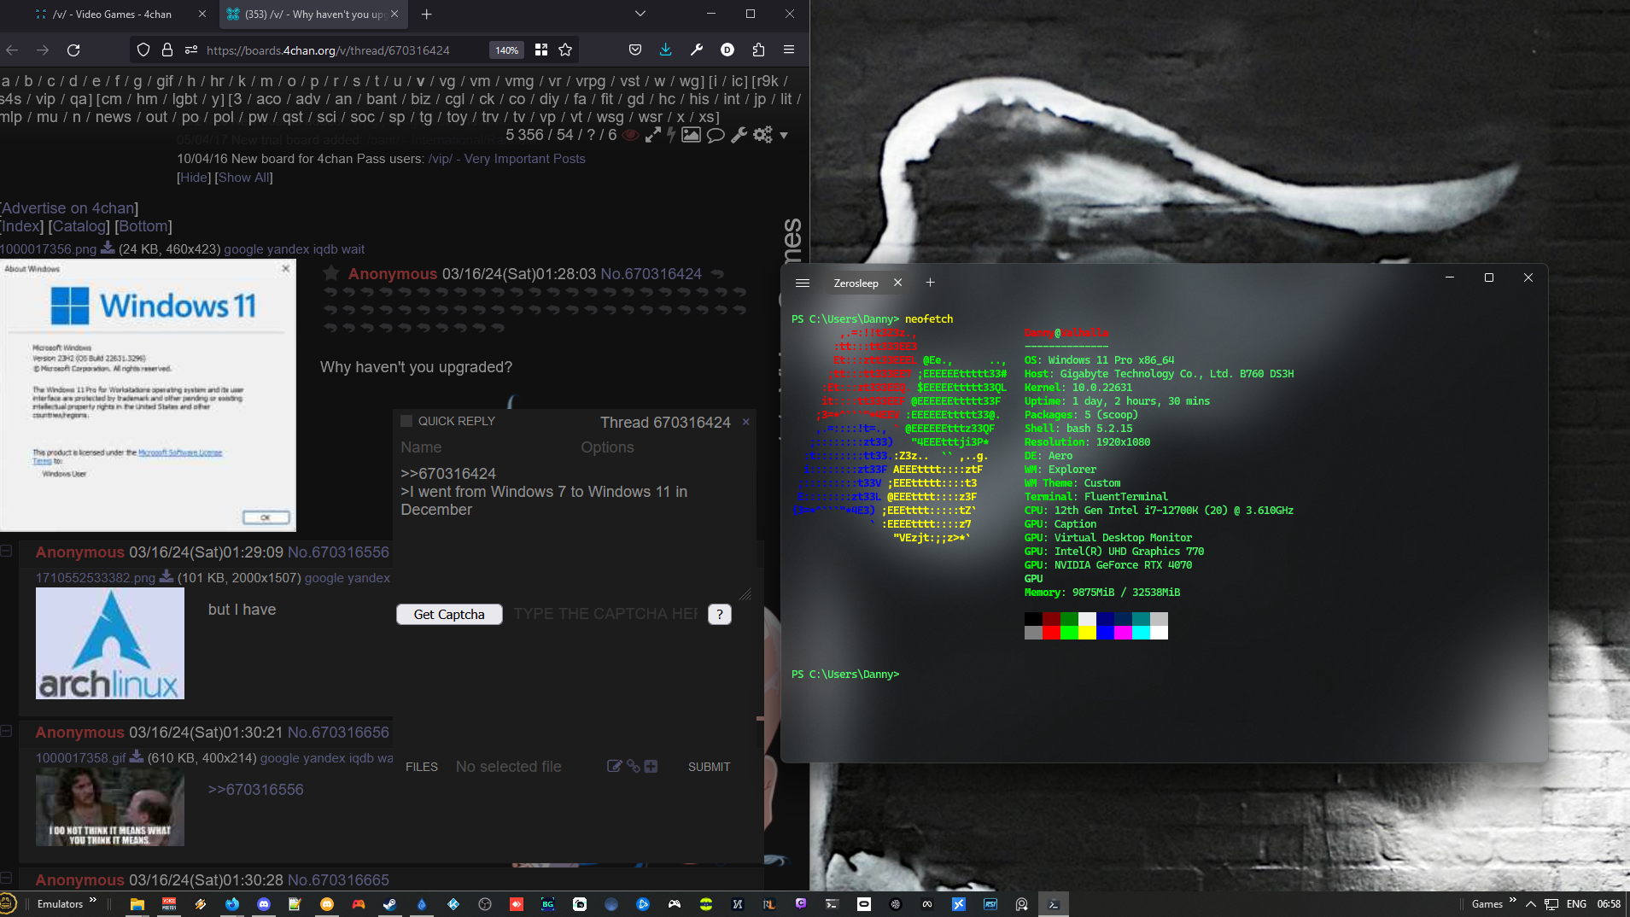Click the Name field in Quick Reply
1630x917 pixels.
point(488,447)
